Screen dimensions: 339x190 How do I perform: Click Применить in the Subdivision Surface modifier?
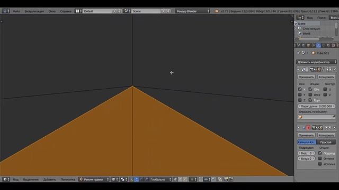pyautogui.click(x=306, y=135)
